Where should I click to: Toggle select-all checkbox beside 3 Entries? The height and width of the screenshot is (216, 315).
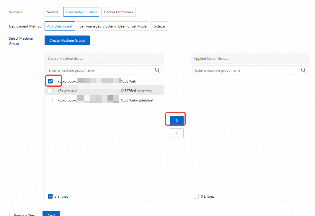point(50,196)
